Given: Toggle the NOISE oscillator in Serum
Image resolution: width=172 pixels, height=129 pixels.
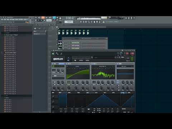Looking at the screenshot, I should [x=53, y=76].
